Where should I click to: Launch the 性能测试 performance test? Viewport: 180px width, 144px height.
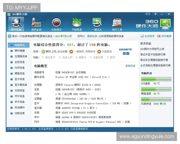pyautogui.click(x=56, y=24)
